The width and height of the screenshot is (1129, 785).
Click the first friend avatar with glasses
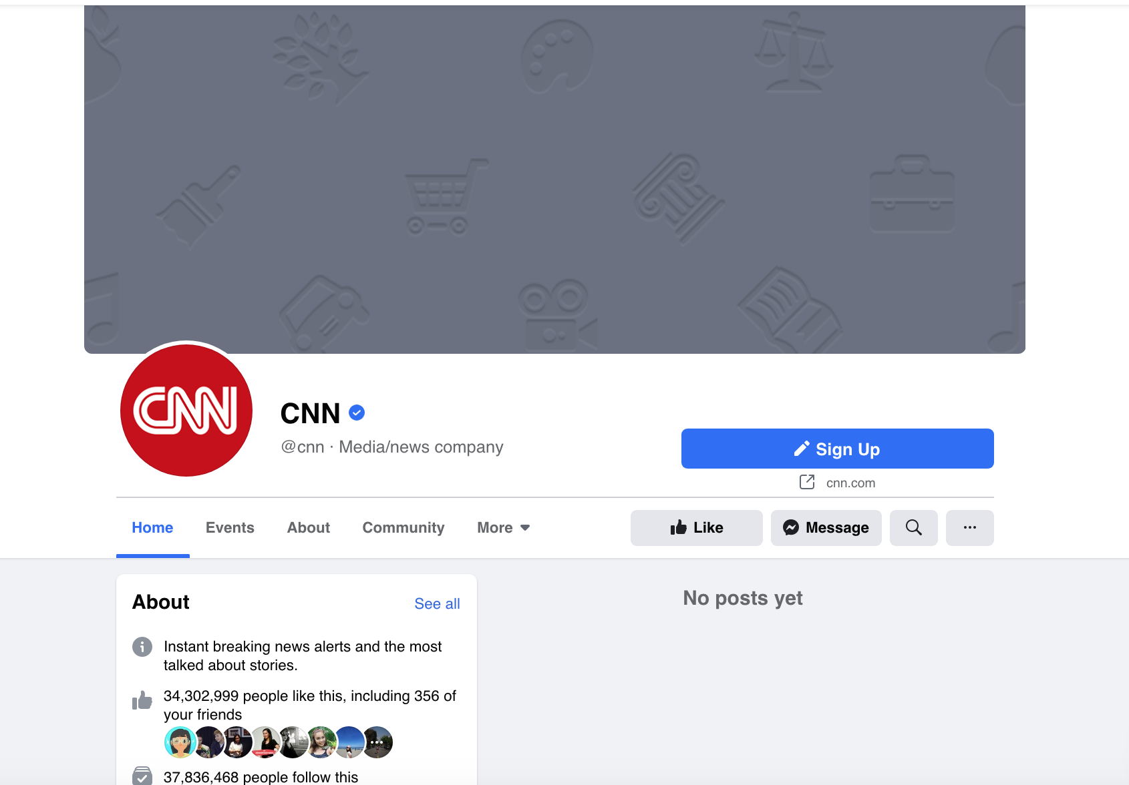click(x=180, y=742)
